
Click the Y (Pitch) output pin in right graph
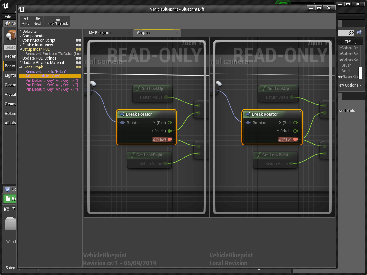point(295,131)
